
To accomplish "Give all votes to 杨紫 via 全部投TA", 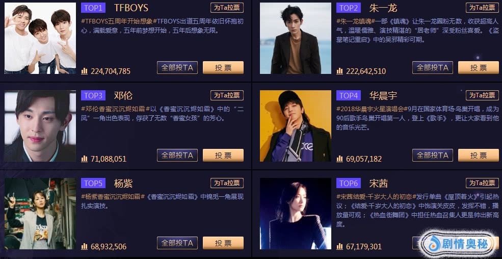I will tap(177, 243).
